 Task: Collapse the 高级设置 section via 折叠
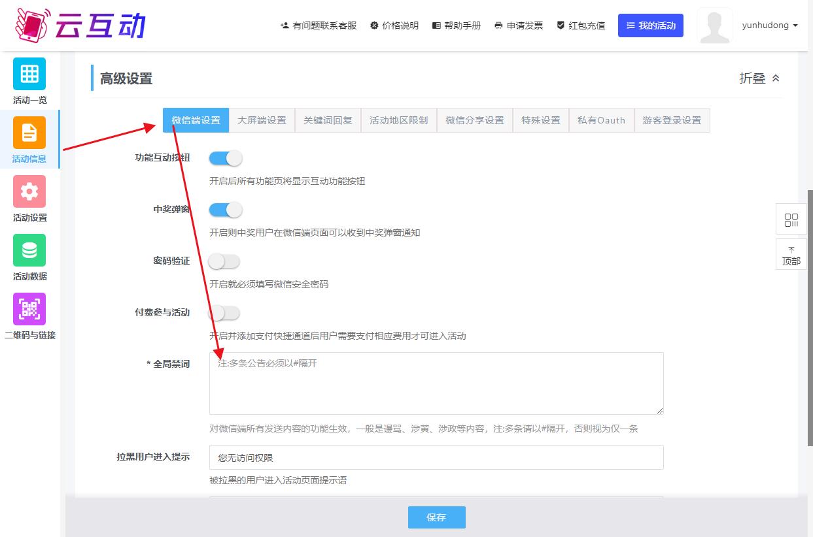pyautogui.click(x=759, y=78)
